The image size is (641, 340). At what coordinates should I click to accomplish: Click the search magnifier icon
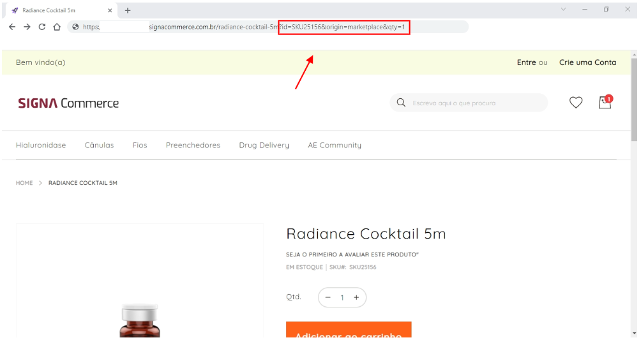coord(401,103)
